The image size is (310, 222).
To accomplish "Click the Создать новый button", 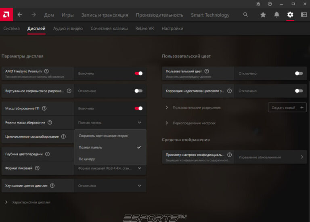I will pyautogui.click(x=287, y=107).
